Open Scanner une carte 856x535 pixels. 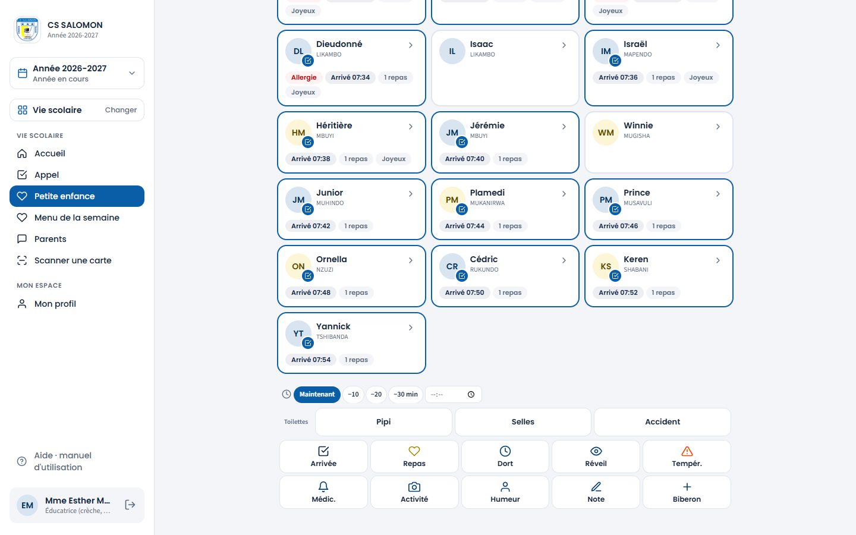coord(77,260)
